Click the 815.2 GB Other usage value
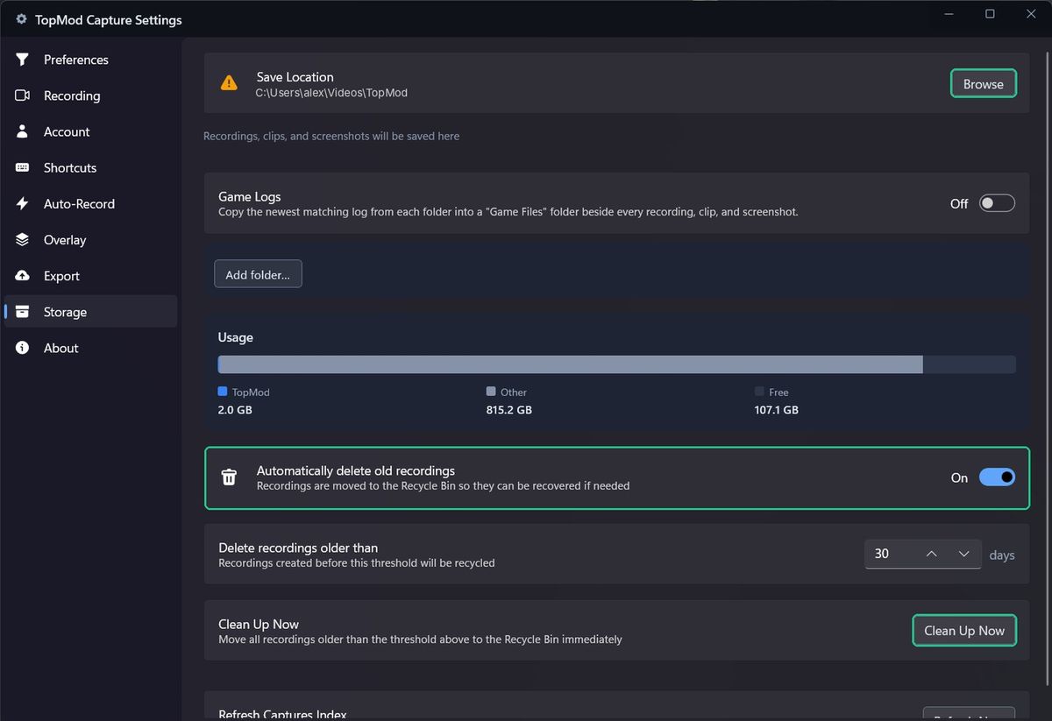 click(509, 410)
